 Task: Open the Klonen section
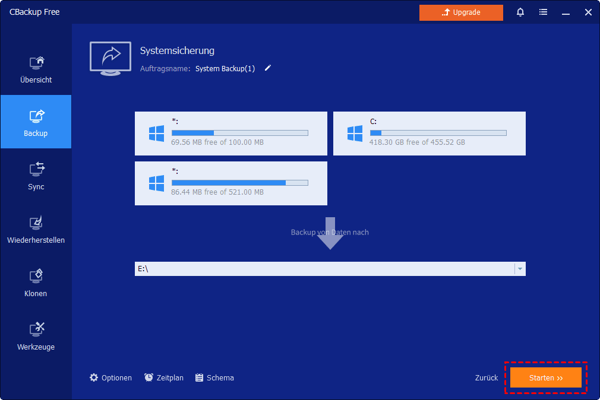36,283
